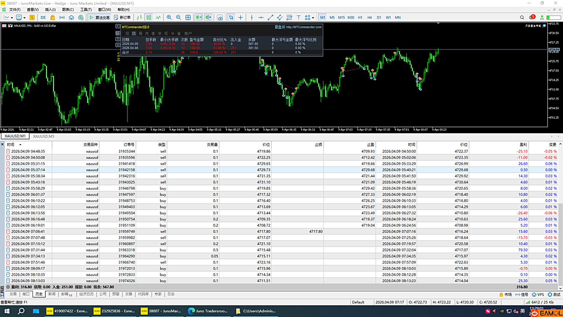The width and height of the screenshot is (563, 317).
Task: Toggle chart auto-scroll to the latest bar
Action: (x=199, y=18)
